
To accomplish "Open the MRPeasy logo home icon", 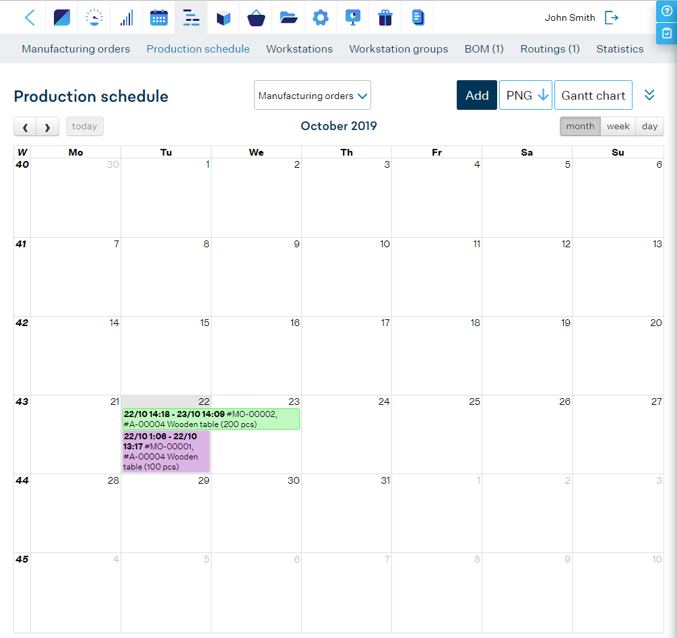I will point(62,18).
